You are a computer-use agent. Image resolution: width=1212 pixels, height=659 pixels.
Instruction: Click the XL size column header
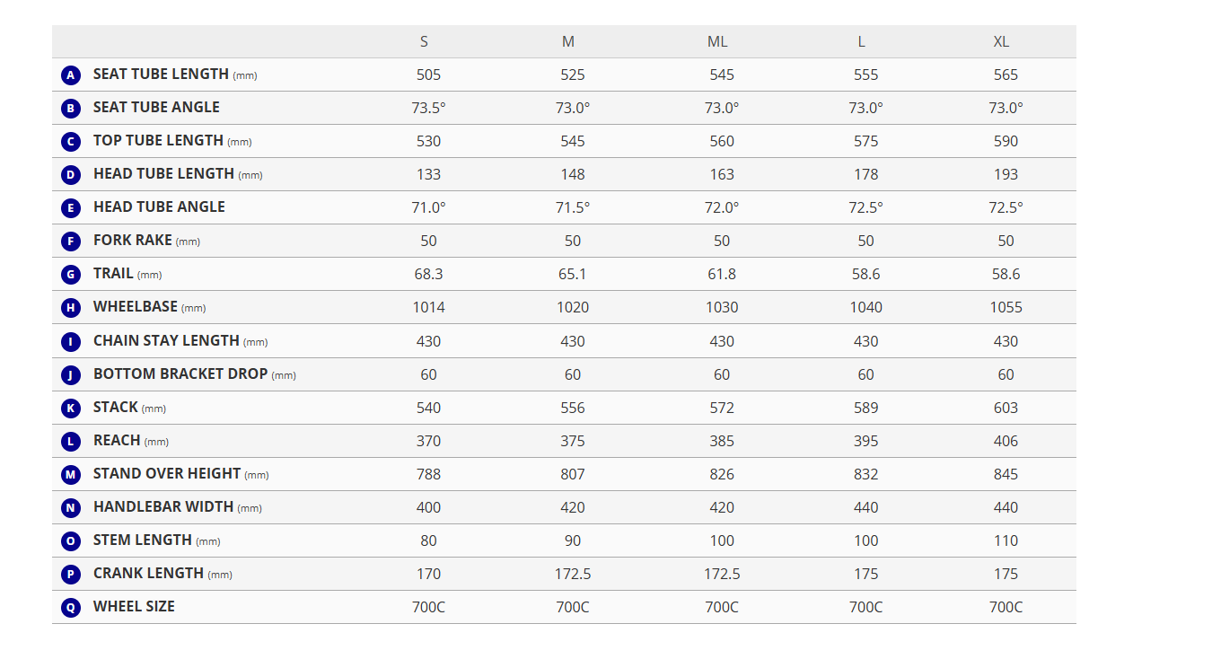click(x=1001, y=42)
